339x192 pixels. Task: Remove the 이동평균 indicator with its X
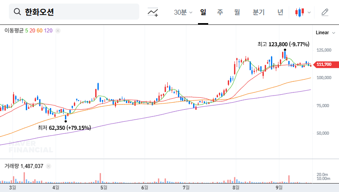(x=58, y=31)
